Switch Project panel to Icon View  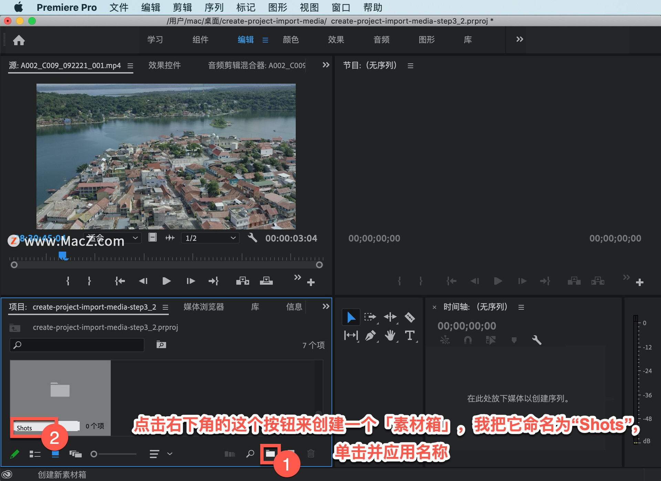click(55, 454)
